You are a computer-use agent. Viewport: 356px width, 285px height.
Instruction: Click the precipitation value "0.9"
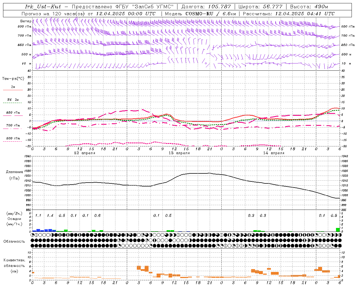tap(334, 216)
